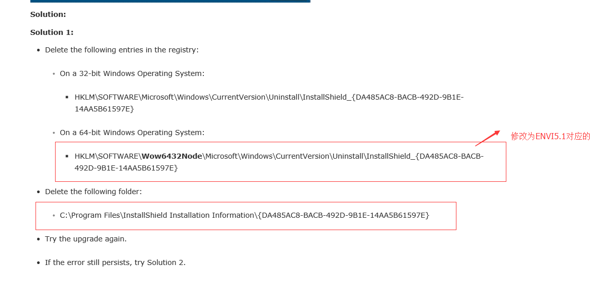Click the square bullet before the 64-bit registry path

[x=67, y=156]
